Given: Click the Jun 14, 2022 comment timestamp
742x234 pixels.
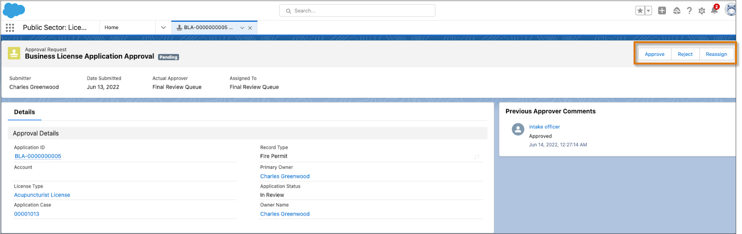Looking at the screenshot, I should (558, 145).
